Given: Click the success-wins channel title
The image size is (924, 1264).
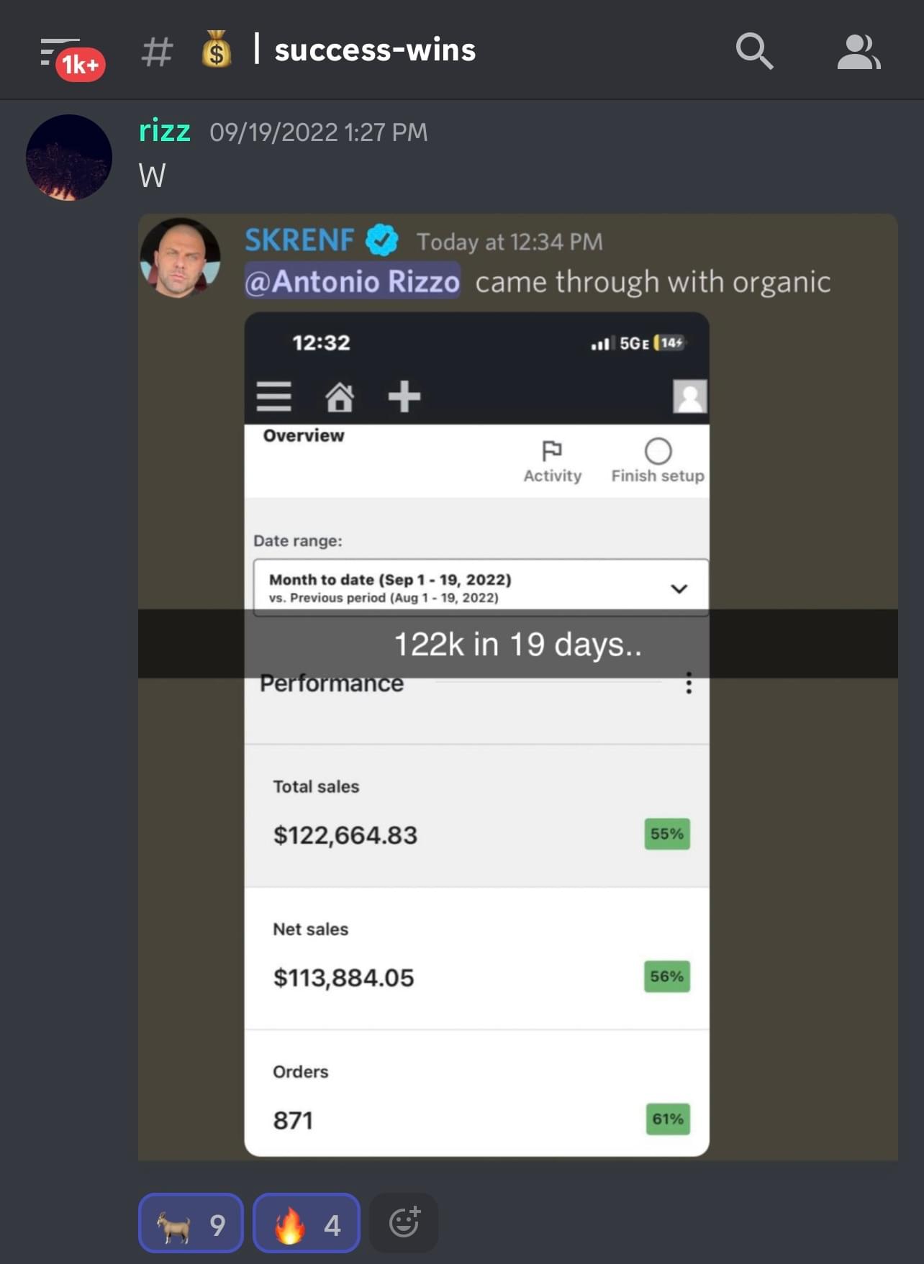Looking at the screenshot, I should (375, 50).
